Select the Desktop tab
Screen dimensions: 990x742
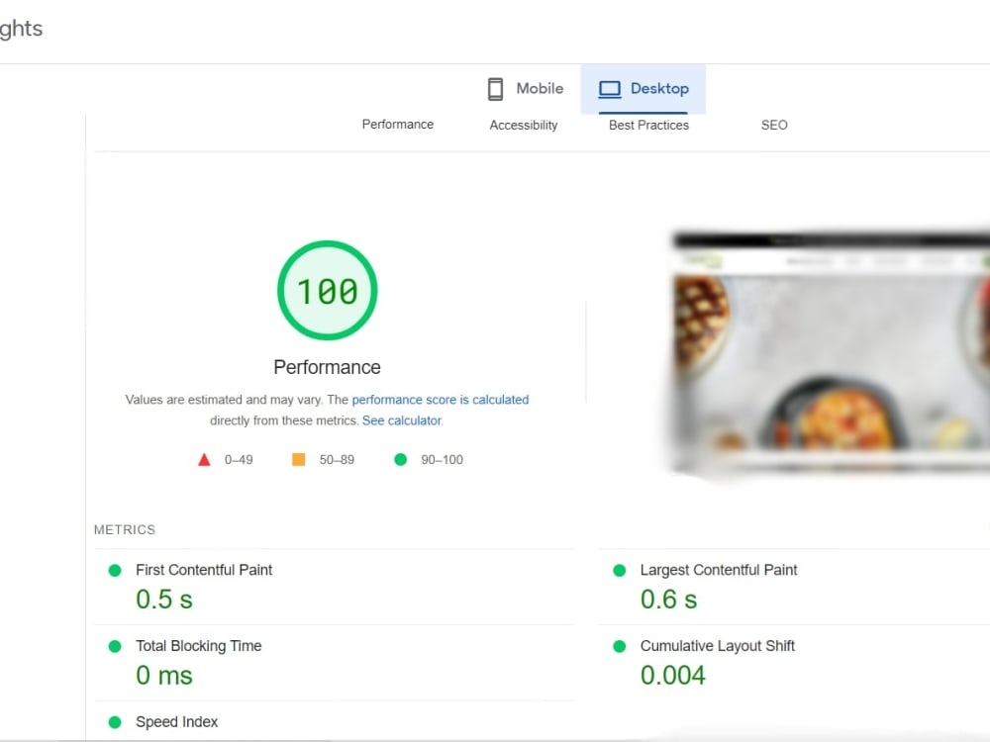(643, 89)
